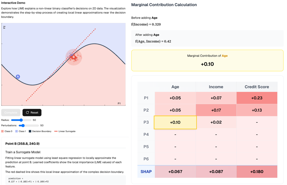Click the P3 row label
Image resolution: width=287 pixels, height=185 pixels.
point(146,122)
